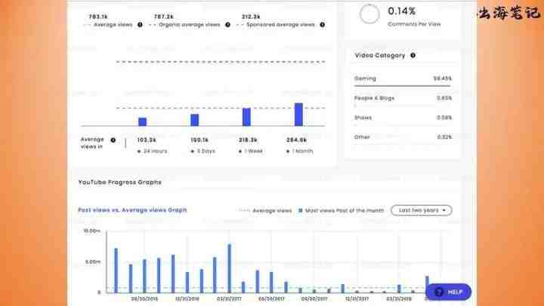Screen dimensions: 544x306
Task: Click the Video Category info icon
Action: [413, 55]
